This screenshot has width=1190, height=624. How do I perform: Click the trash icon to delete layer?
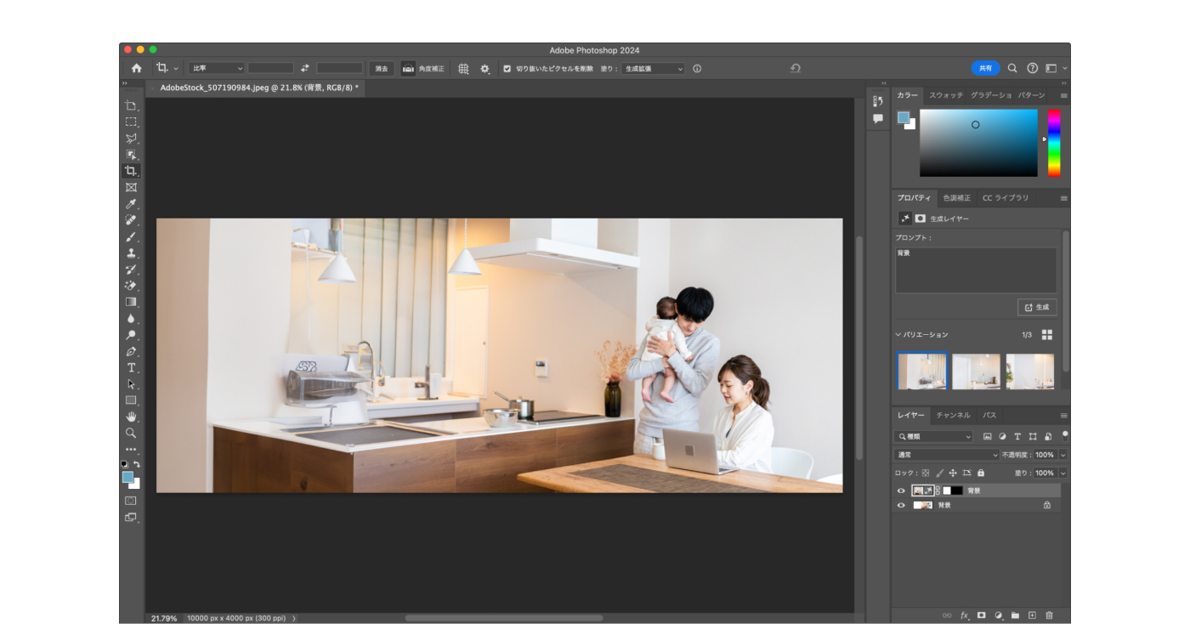(1049, 615)
